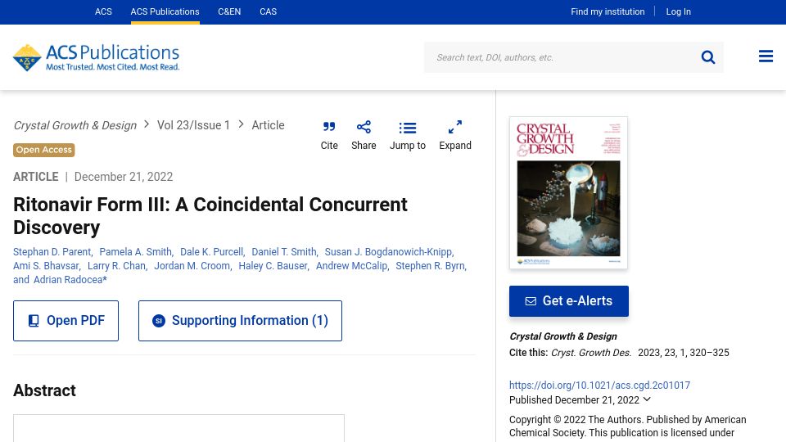Image resolution: width=786 pixels, height=442 pixels.
Task: Open the Jump to list icon
Action: (408, 128)
